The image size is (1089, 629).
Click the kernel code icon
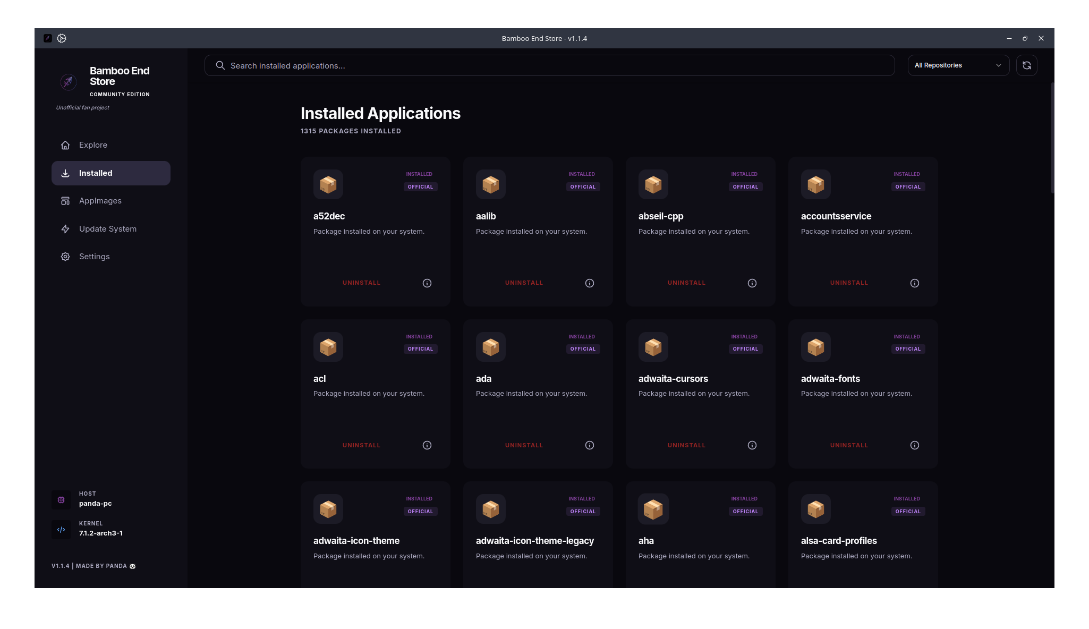pos(61,529)
